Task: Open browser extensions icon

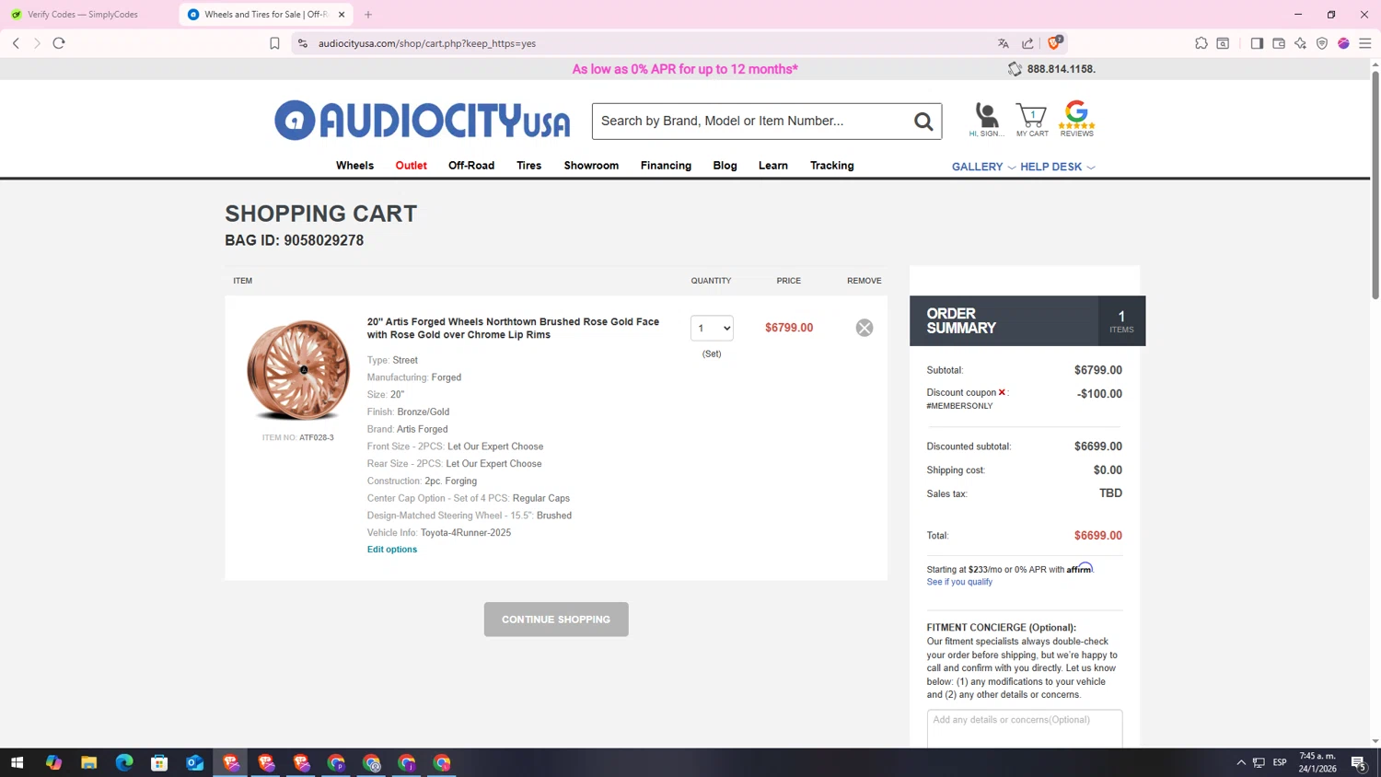Action: (x=1201, y=43)
